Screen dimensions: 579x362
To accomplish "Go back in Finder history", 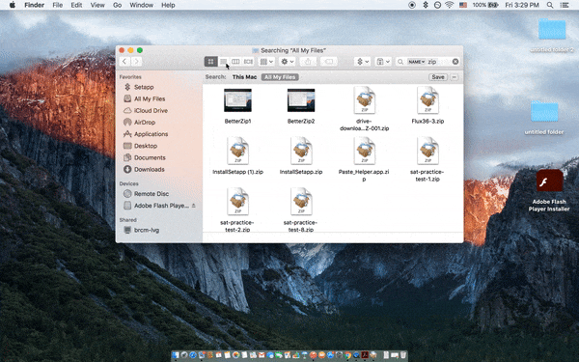I will (x=124, y=62).
